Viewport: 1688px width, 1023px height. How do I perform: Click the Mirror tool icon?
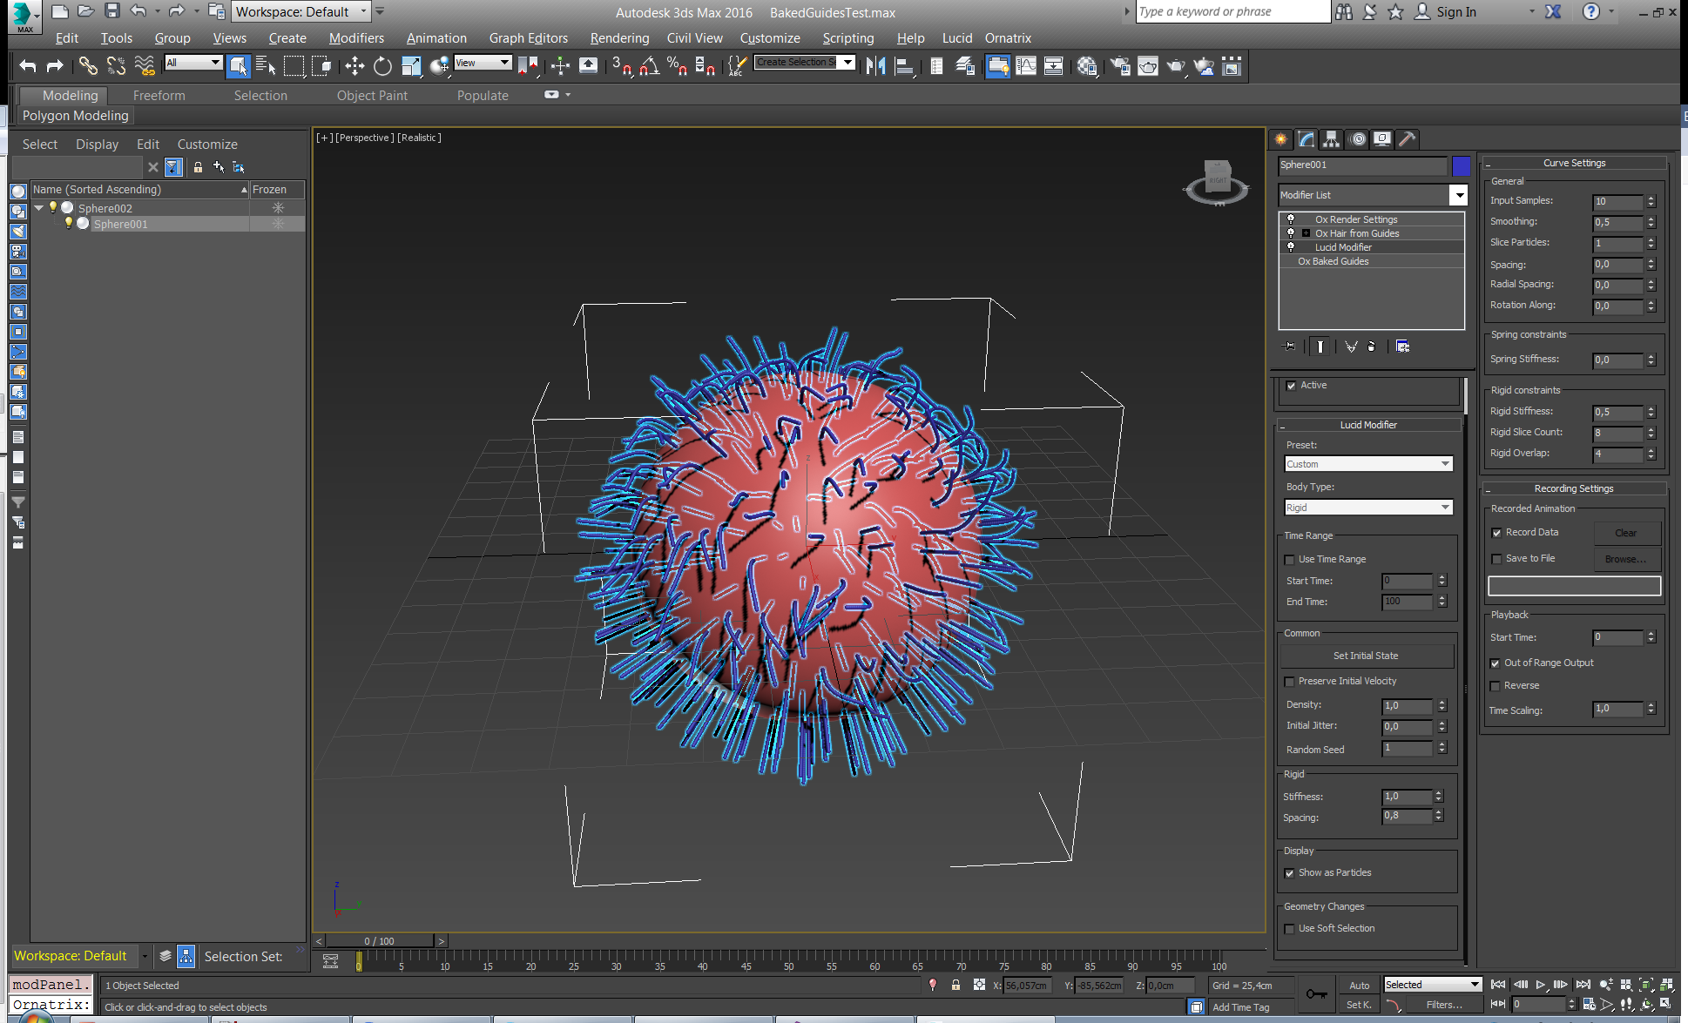click(x=875, y=66)
